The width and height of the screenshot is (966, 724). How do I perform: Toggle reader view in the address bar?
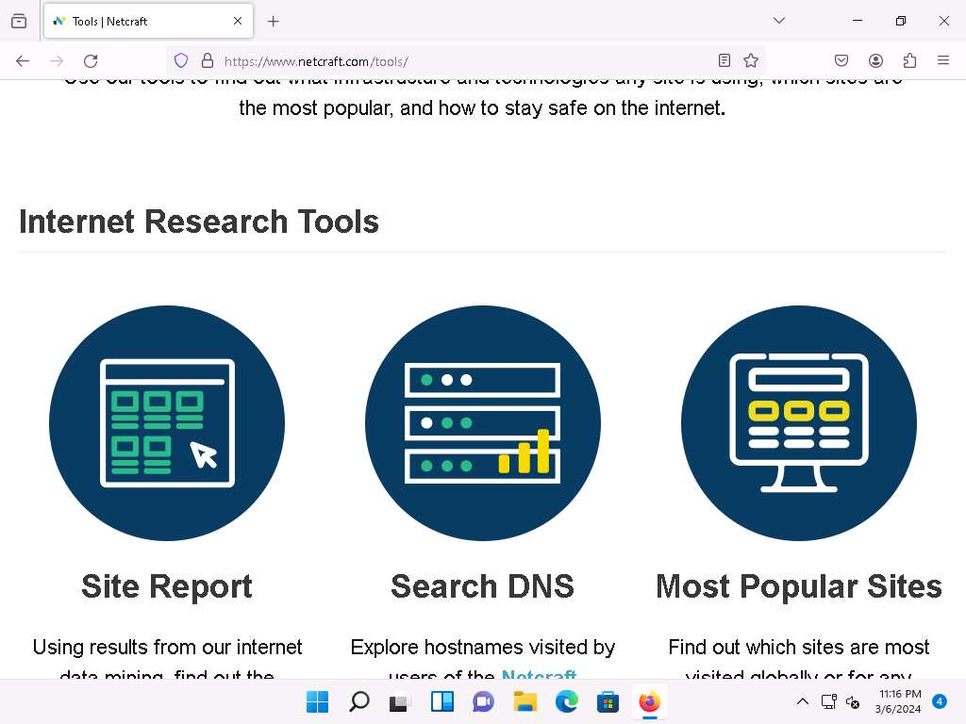click(724, 60)
